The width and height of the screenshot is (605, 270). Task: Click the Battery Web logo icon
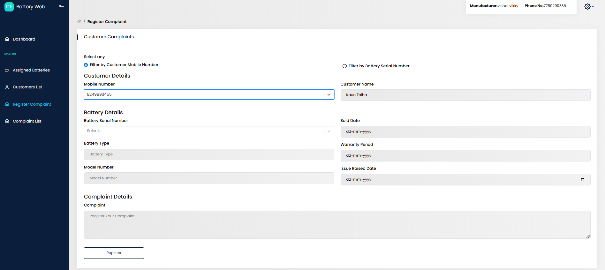pyautogui.click(x=9, y=7)
